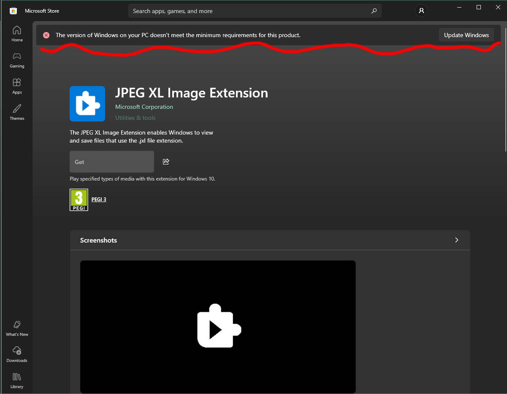Click the greyed-out Get button
This screenshot has height=394, width=507.
tap(112, 162)
